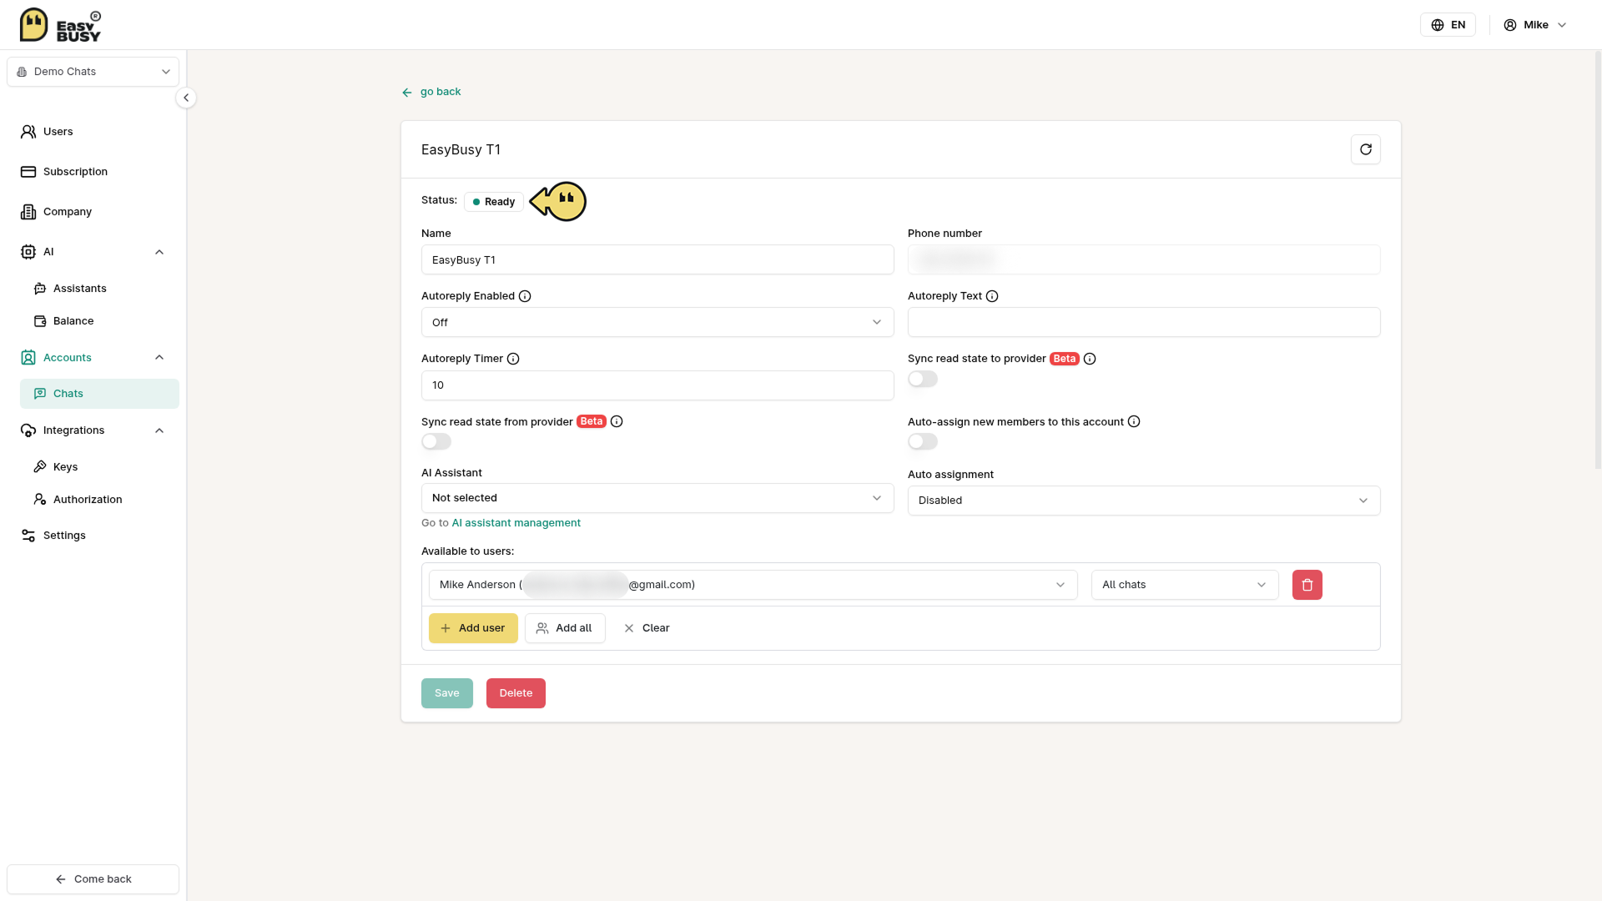Image resolution: width=1602 pixels, height=901 pixels.
Task: Open Keys in the sidebar
Action: 99,467
